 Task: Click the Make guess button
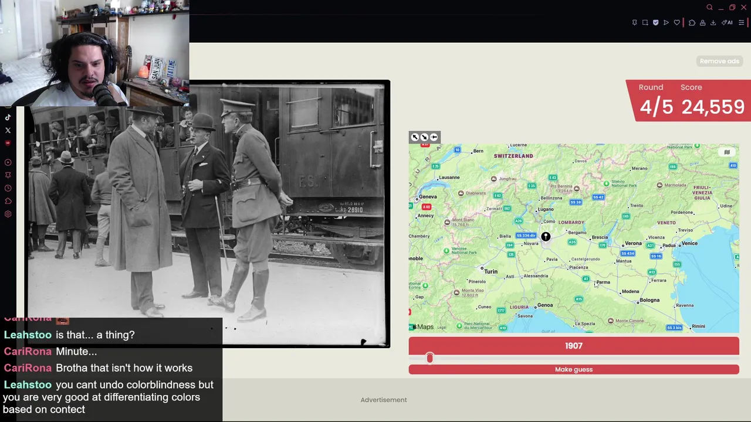[574, 369]
